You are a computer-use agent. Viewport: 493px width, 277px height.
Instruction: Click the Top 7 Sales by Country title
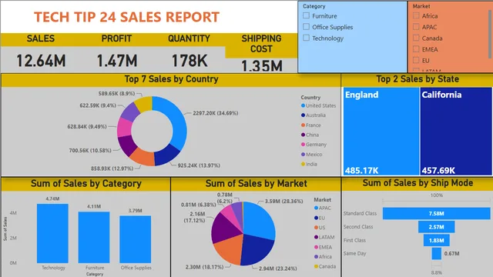pos(171,78)
